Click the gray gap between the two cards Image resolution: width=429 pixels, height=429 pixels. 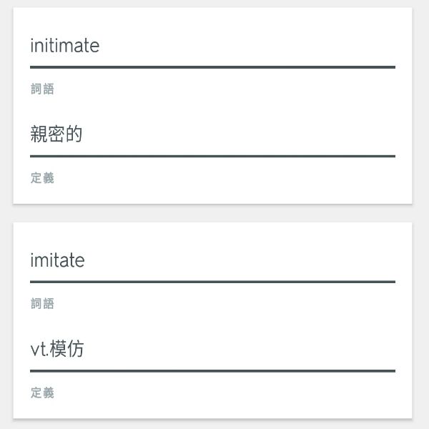pyautogui.click(x=212, y=213)
